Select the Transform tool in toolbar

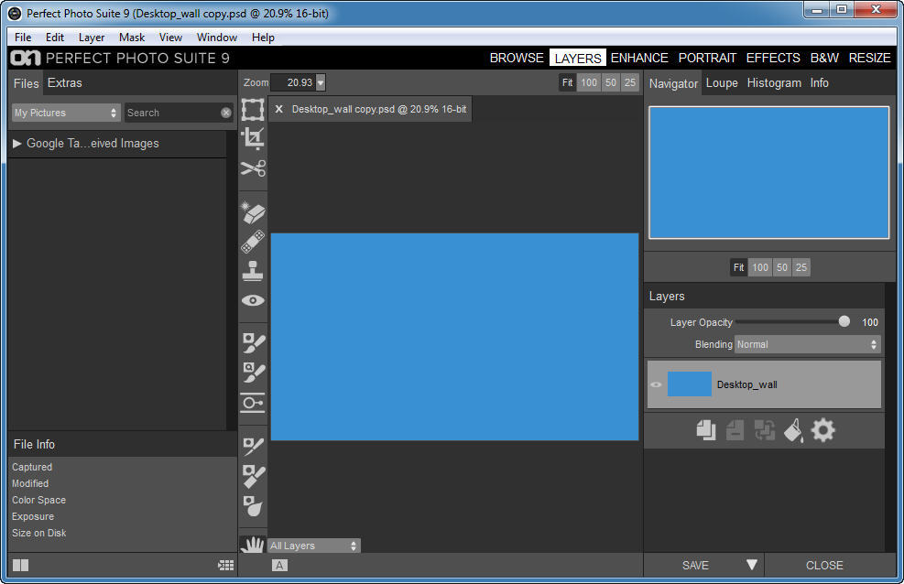(253, 111)
